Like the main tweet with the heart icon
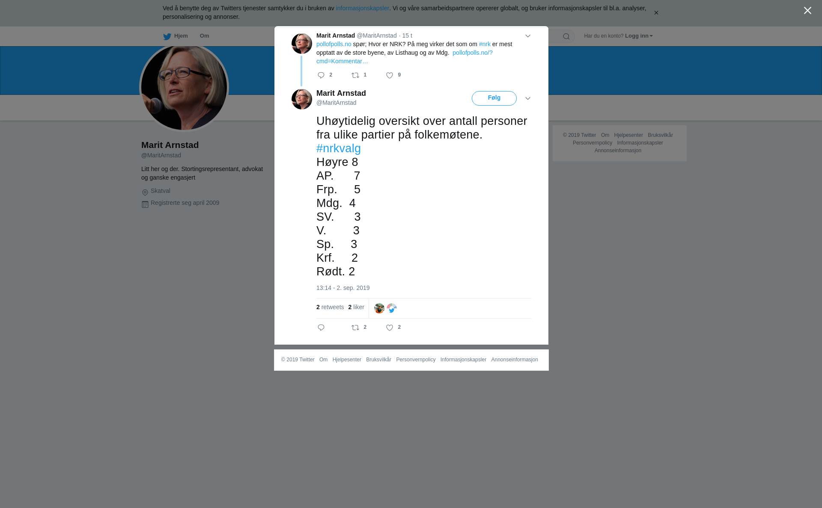Image resolution: width=822 pixels, height=508 pixels. (x=390, y=328)
